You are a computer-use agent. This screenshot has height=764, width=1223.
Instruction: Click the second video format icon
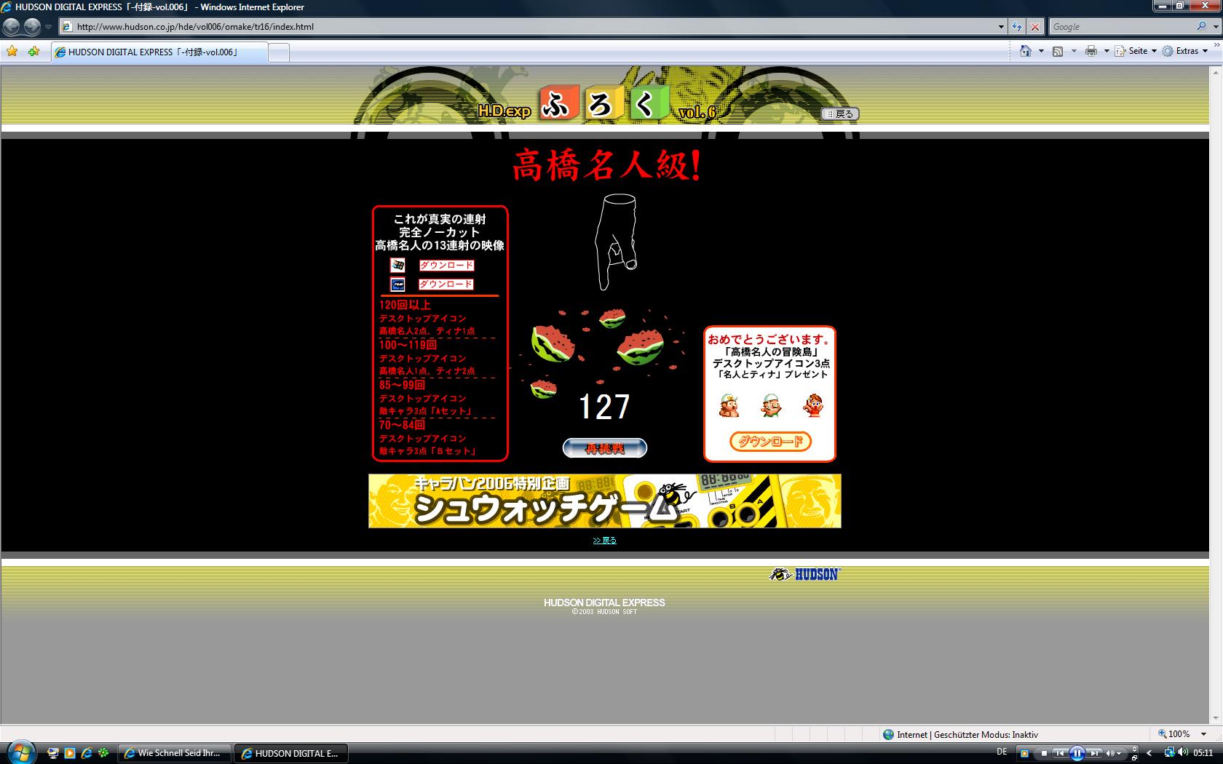[397, 284]
